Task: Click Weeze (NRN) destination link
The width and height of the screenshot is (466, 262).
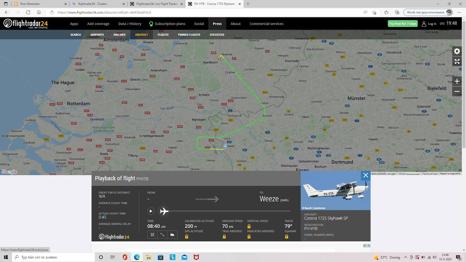Action: (x=274, y=199)
